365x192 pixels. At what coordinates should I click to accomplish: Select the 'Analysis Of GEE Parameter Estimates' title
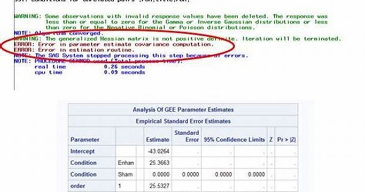point(183,110)
